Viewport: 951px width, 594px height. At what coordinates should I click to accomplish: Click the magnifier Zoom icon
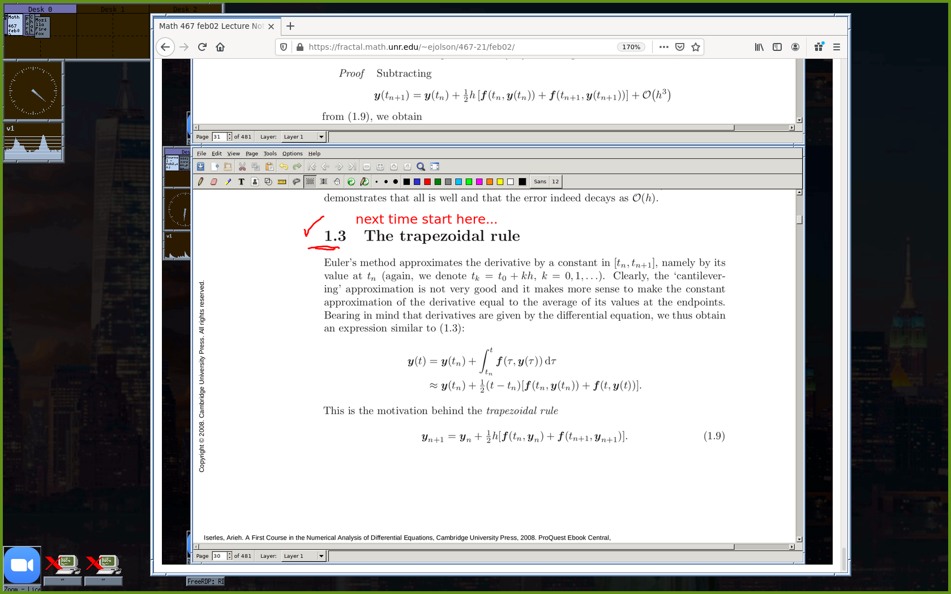click(x=421, y=167)
